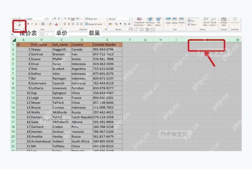Select cell containing 715-615-6100

point(107,69)
